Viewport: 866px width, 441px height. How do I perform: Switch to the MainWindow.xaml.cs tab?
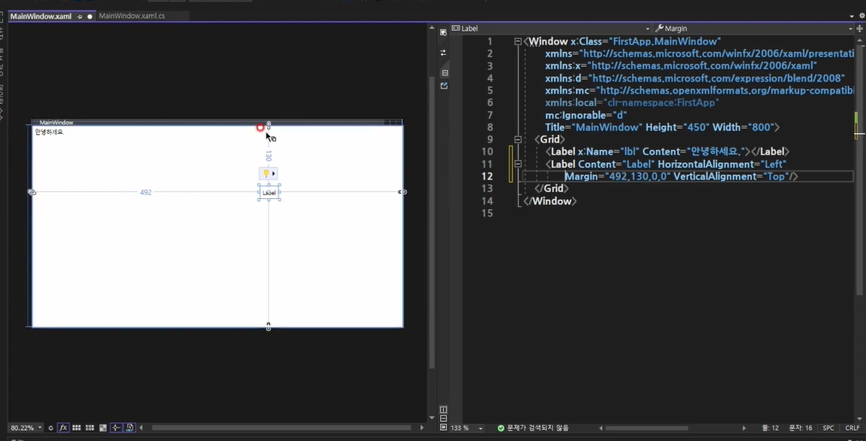pyautogui.click(x=132, y=16)
